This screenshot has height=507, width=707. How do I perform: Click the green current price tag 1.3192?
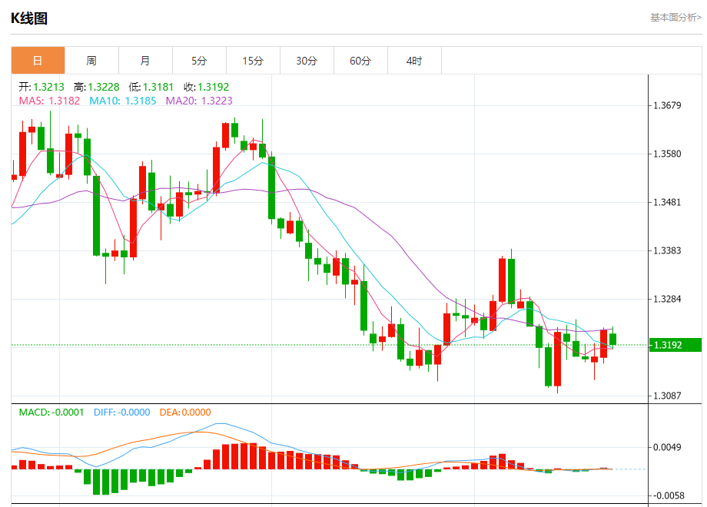pos(675,345)
